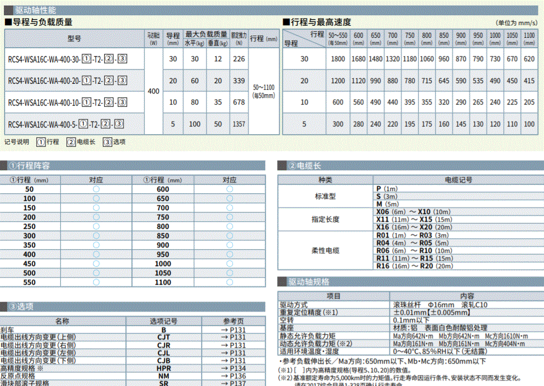Click the 50~550 stroke column header
The image size is (544, 386).
[338, 38]
